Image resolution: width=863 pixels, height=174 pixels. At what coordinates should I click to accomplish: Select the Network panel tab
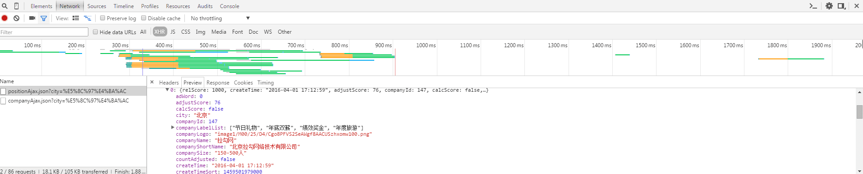69,6
